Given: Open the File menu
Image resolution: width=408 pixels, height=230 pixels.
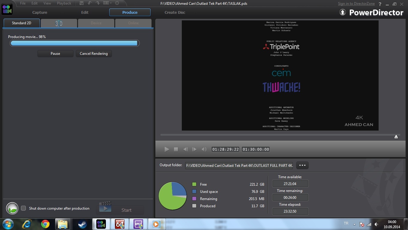Looking at the screenshot, I should tap(23, 3).
